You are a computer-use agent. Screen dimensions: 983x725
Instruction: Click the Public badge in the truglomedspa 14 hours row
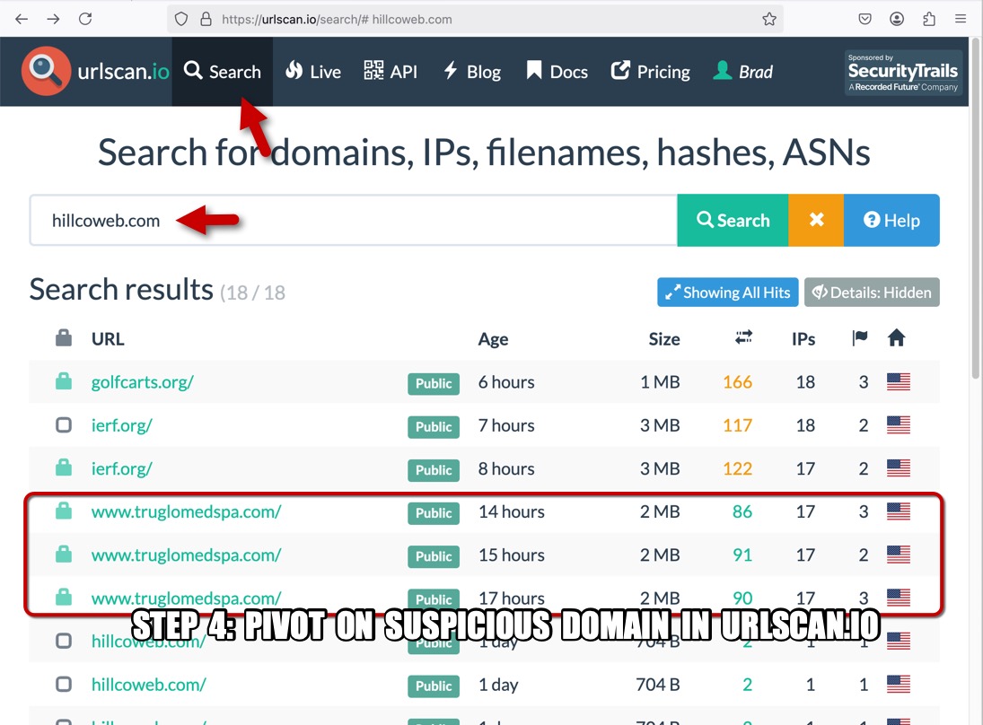pyautogui.click(x=434, y=513)
